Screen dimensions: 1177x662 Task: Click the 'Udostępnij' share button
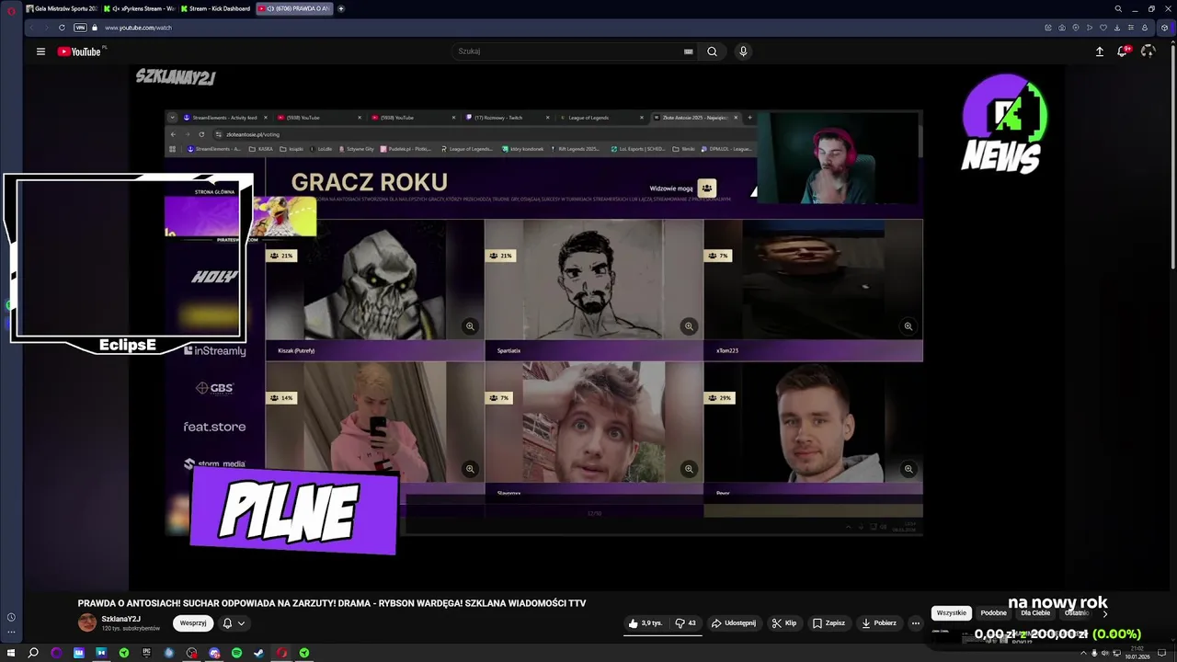[734, 623]
